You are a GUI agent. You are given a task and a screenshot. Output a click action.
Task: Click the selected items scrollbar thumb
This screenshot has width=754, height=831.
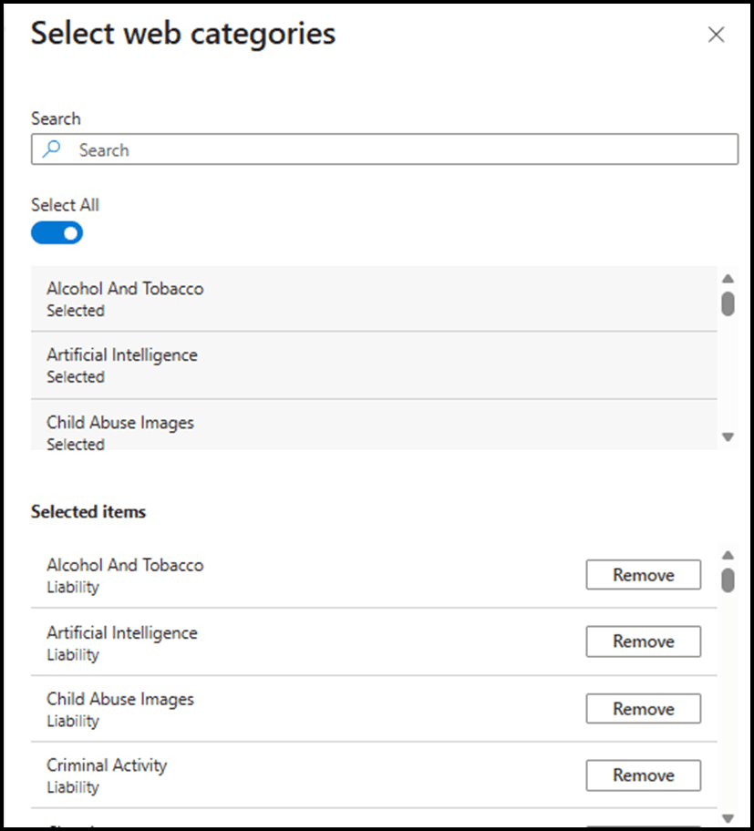point(728,580)
